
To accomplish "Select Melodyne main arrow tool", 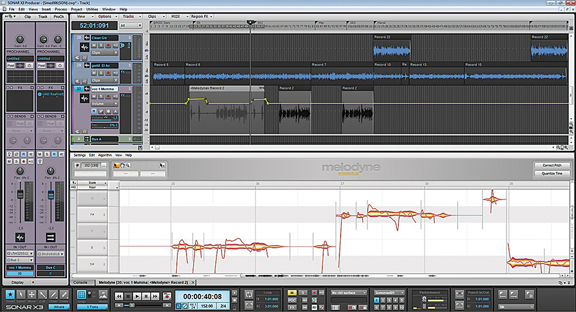I will [116, 165].
